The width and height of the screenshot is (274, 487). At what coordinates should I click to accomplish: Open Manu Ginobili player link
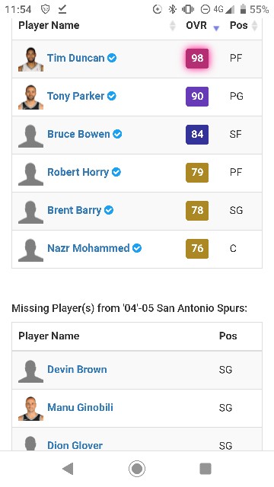[x=80, y=407]
